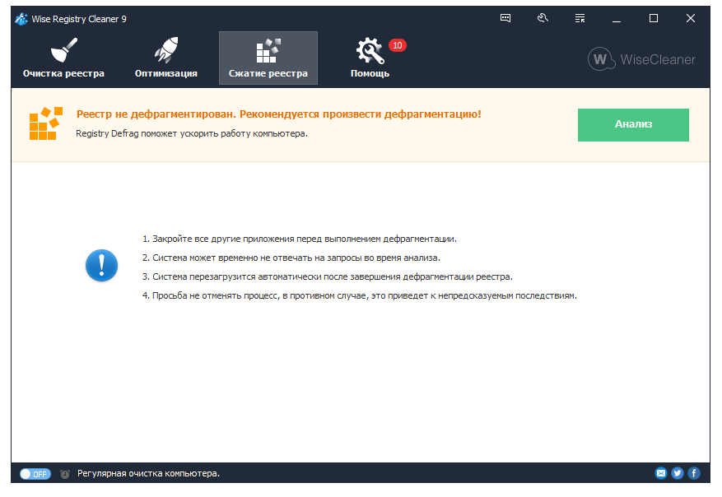
Task: Click instruction 2 about system not responding
Action: (x=291, y=258)
